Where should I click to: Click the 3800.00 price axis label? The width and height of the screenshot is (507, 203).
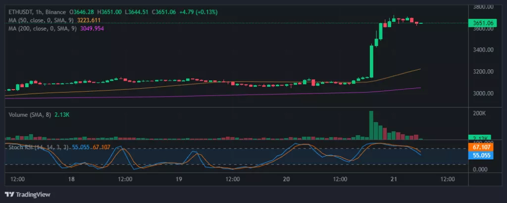[484, 7]
